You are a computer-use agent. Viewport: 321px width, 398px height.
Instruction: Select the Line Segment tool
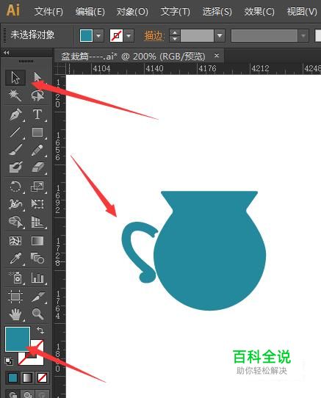(15, 132)
